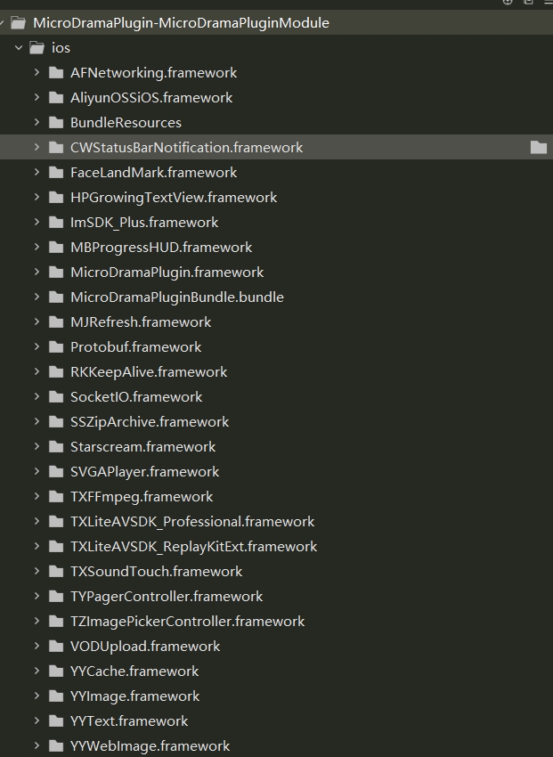Click the folder icon beside MBProgressHUD.framework
Viewport: 553px width, 757px height.
56,248
